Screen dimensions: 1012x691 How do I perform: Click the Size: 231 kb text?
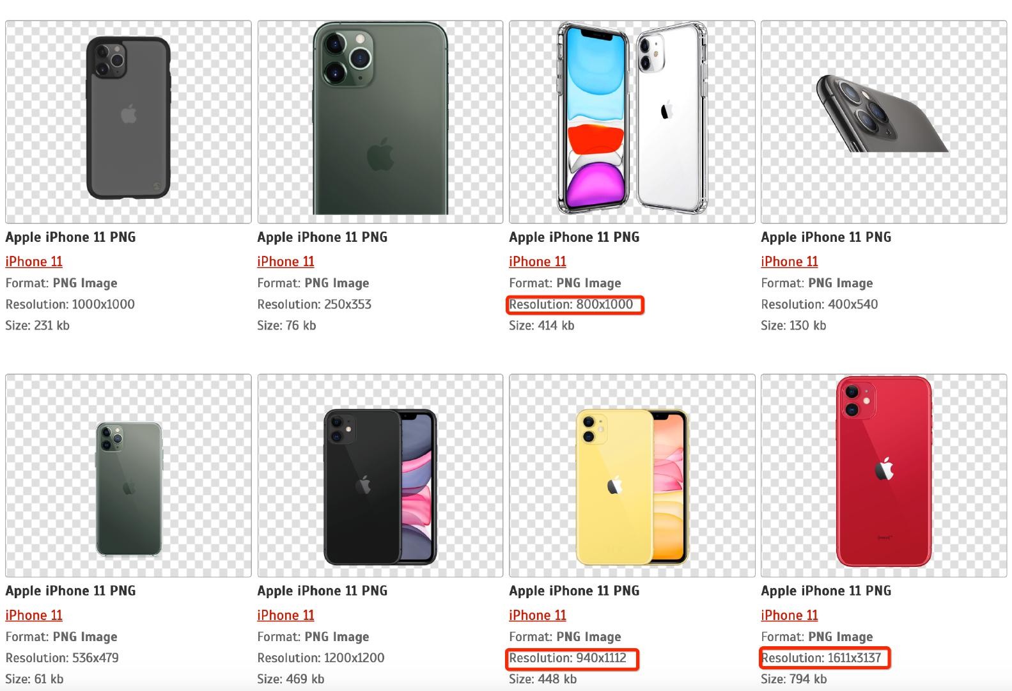(37, 326)
